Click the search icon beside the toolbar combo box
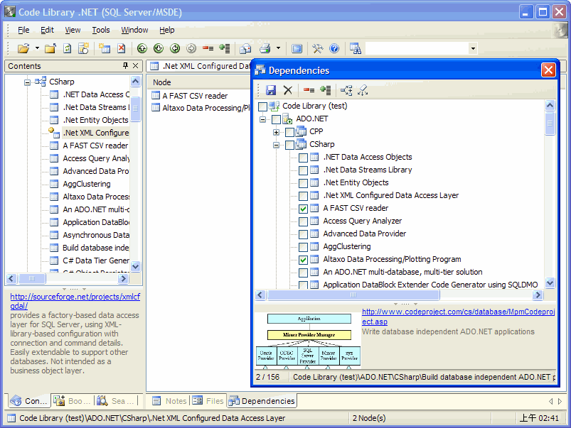Screen dimensions: 571x428 click(355, 48)
